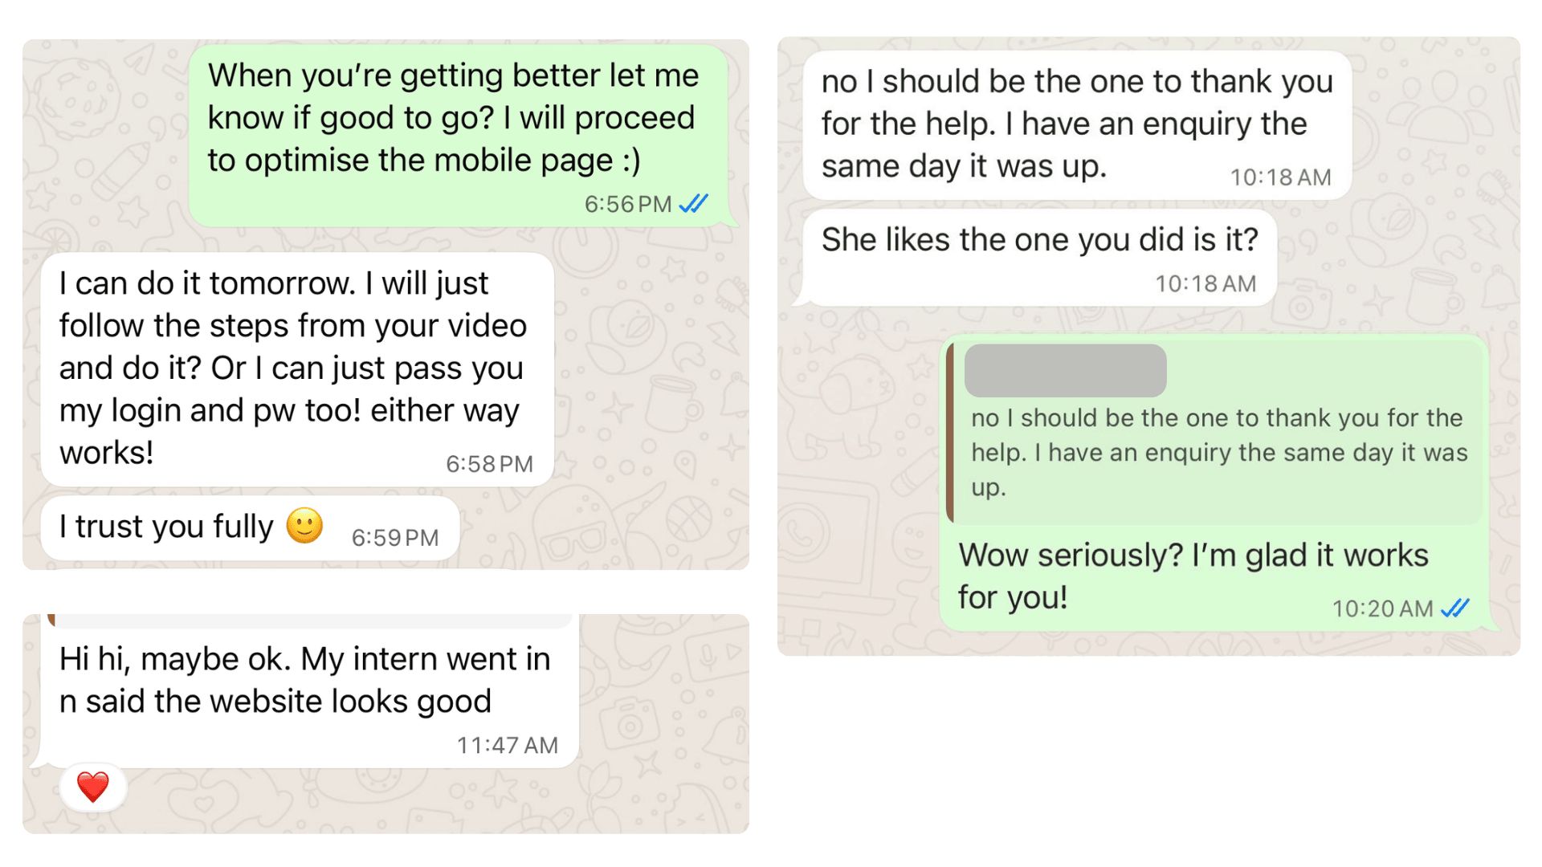Click the brown quote bar in the reply

950,433
